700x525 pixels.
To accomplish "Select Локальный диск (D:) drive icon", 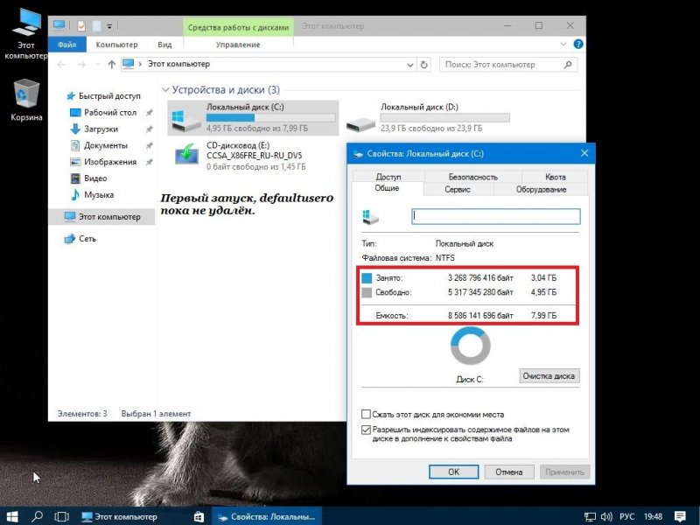I will pos(360,123).
